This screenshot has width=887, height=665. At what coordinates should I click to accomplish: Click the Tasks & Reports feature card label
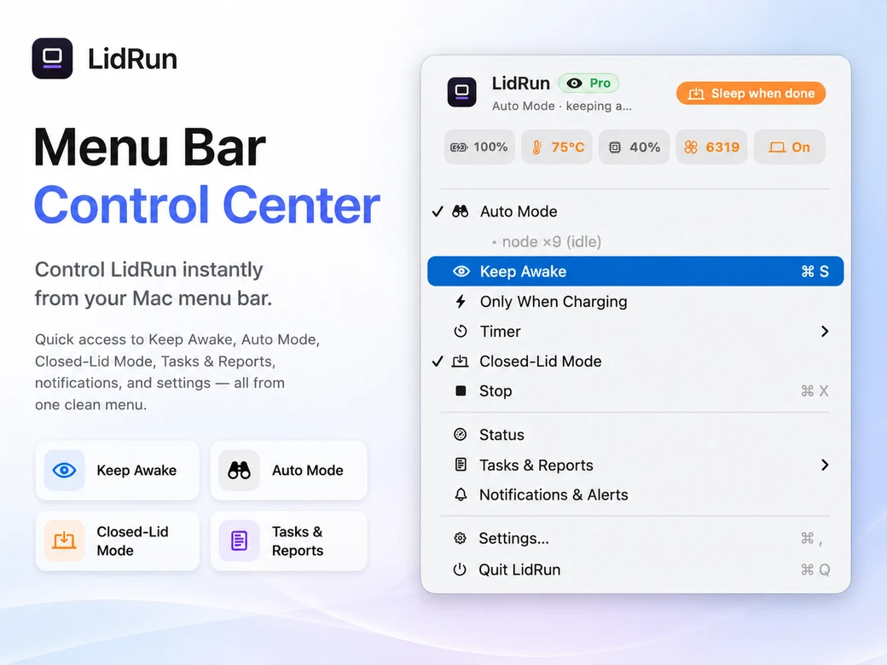click(x=298, y=541)
